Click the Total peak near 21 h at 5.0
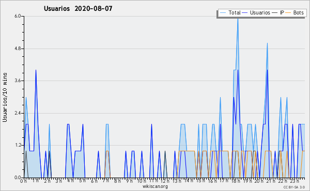310x191 pixels. [267, 43]
